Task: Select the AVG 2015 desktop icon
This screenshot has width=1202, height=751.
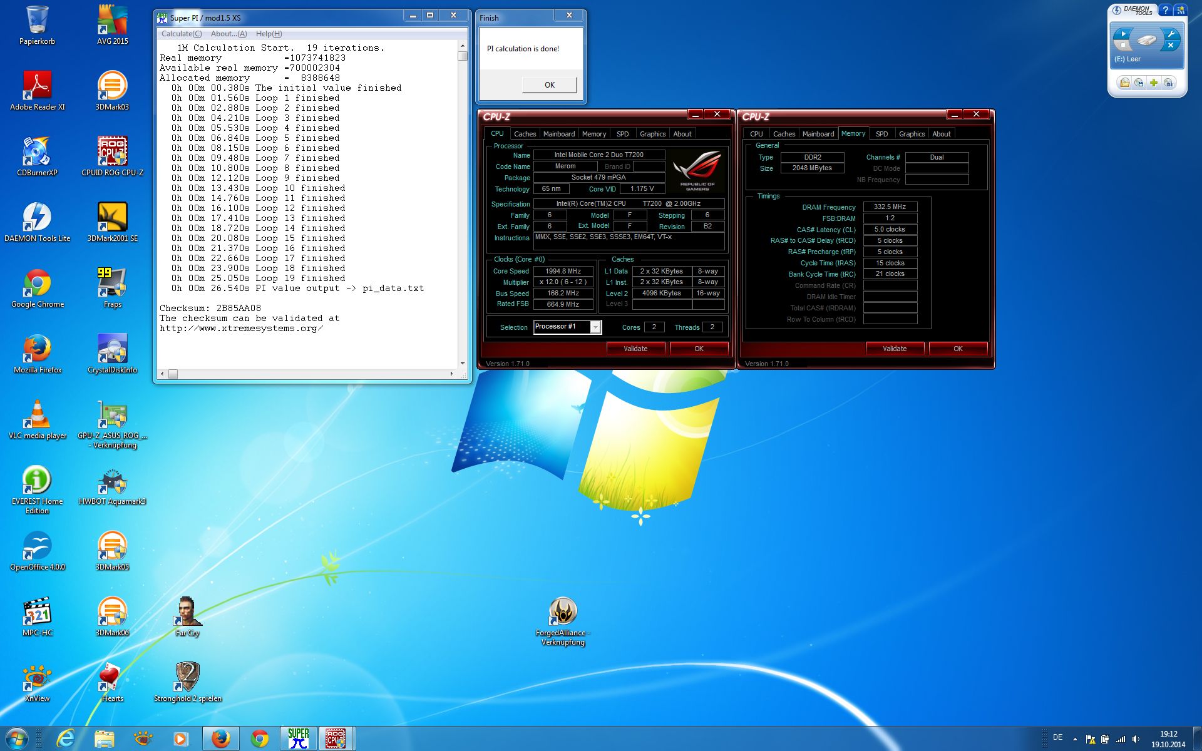Action: 113,25
